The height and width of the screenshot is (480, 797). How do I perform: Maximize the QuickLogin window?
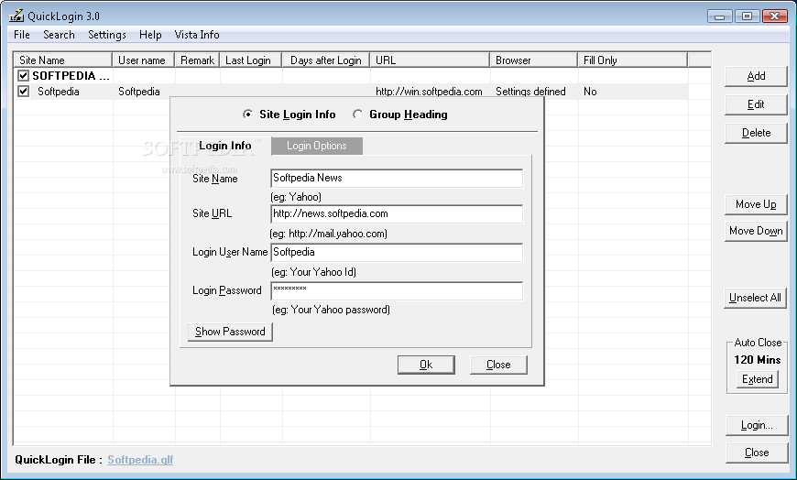coord(748,16)
